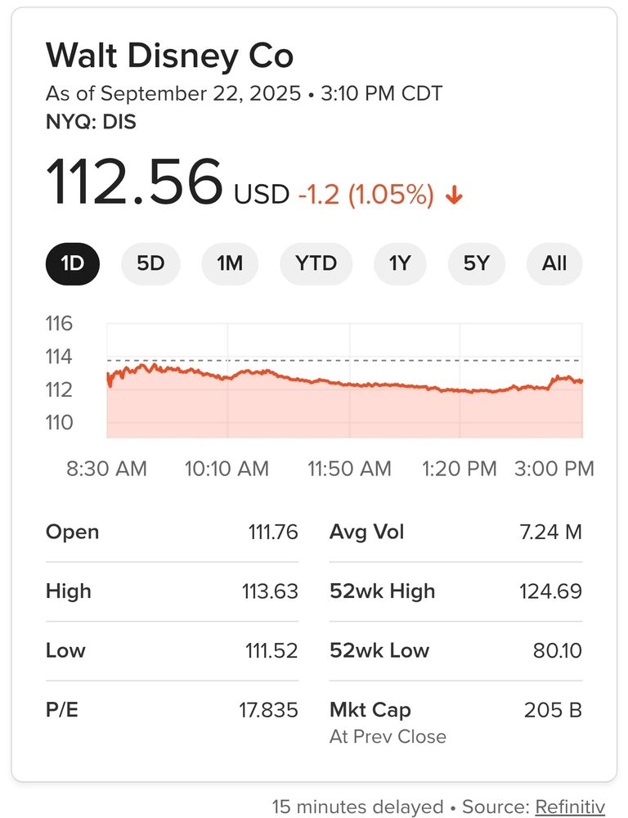
Task: Click the 10:10 AM time axis label
Action: tap(227, 469)
